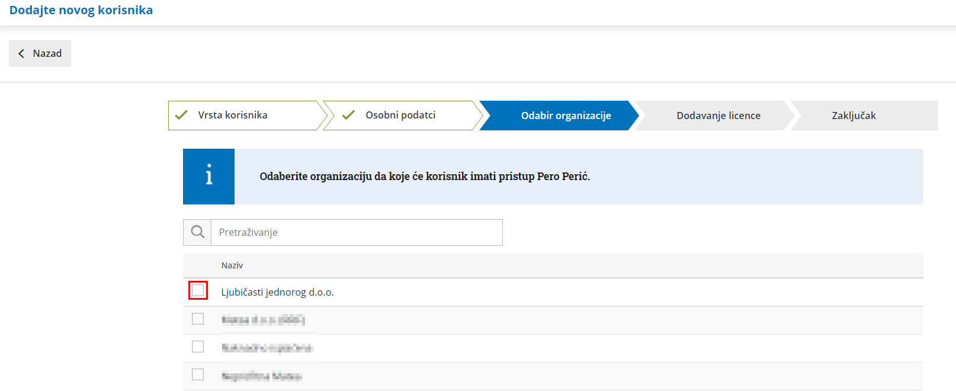The width and height of the screenshot is (956, 391).
Task: Click the blue info icon
Action: 208,177
